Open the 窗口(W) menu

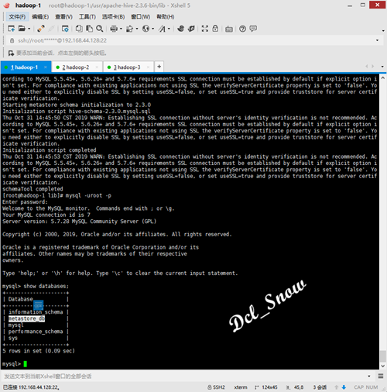coord(141,17)
